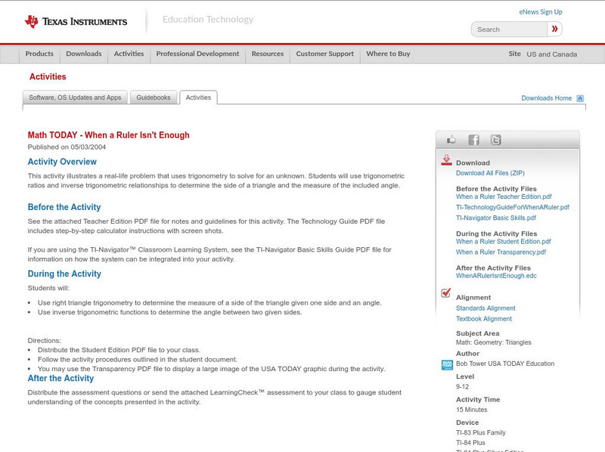Open the Customer Support menu

325,54
